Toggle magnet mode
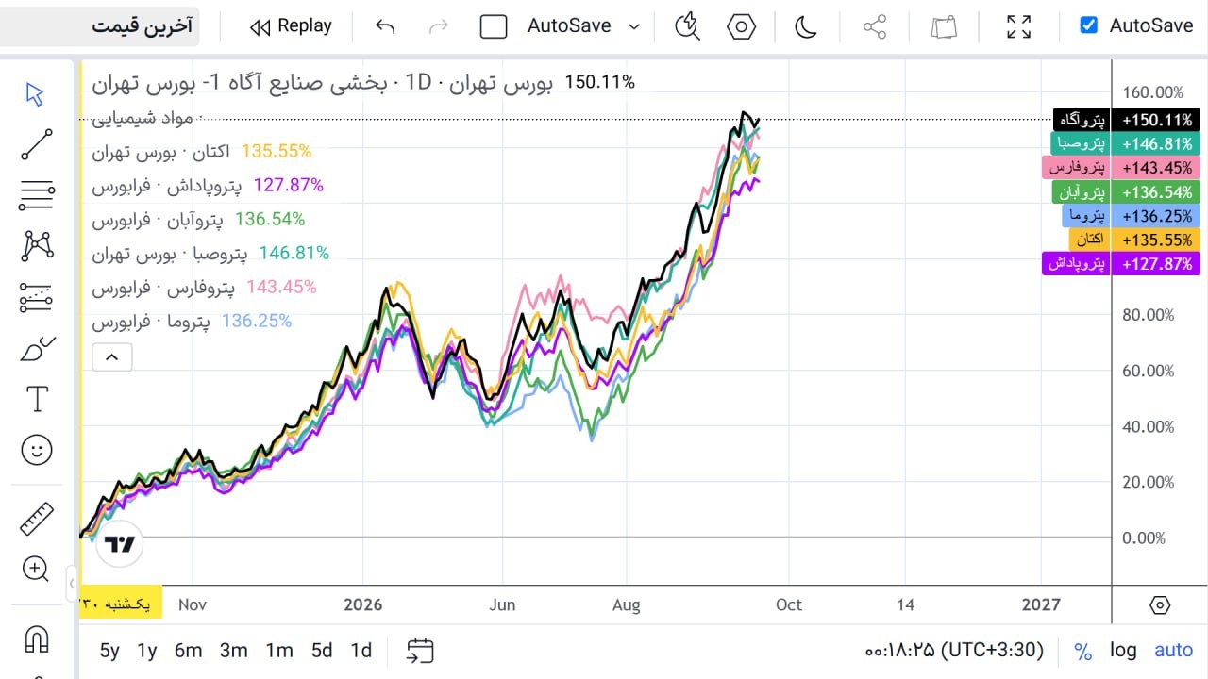This screenshot has width=1208, height=679. pyautogui.click(x=36, y=639)
